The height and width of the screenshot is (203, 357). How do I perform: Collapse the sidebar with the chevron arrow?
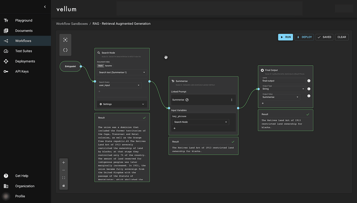coord(45,7)
